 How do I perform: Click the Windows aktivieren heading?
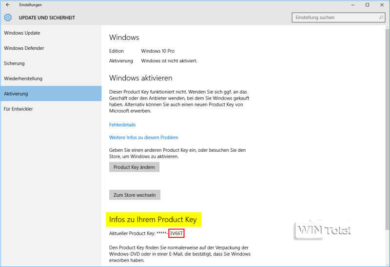[x=140, y=78]
